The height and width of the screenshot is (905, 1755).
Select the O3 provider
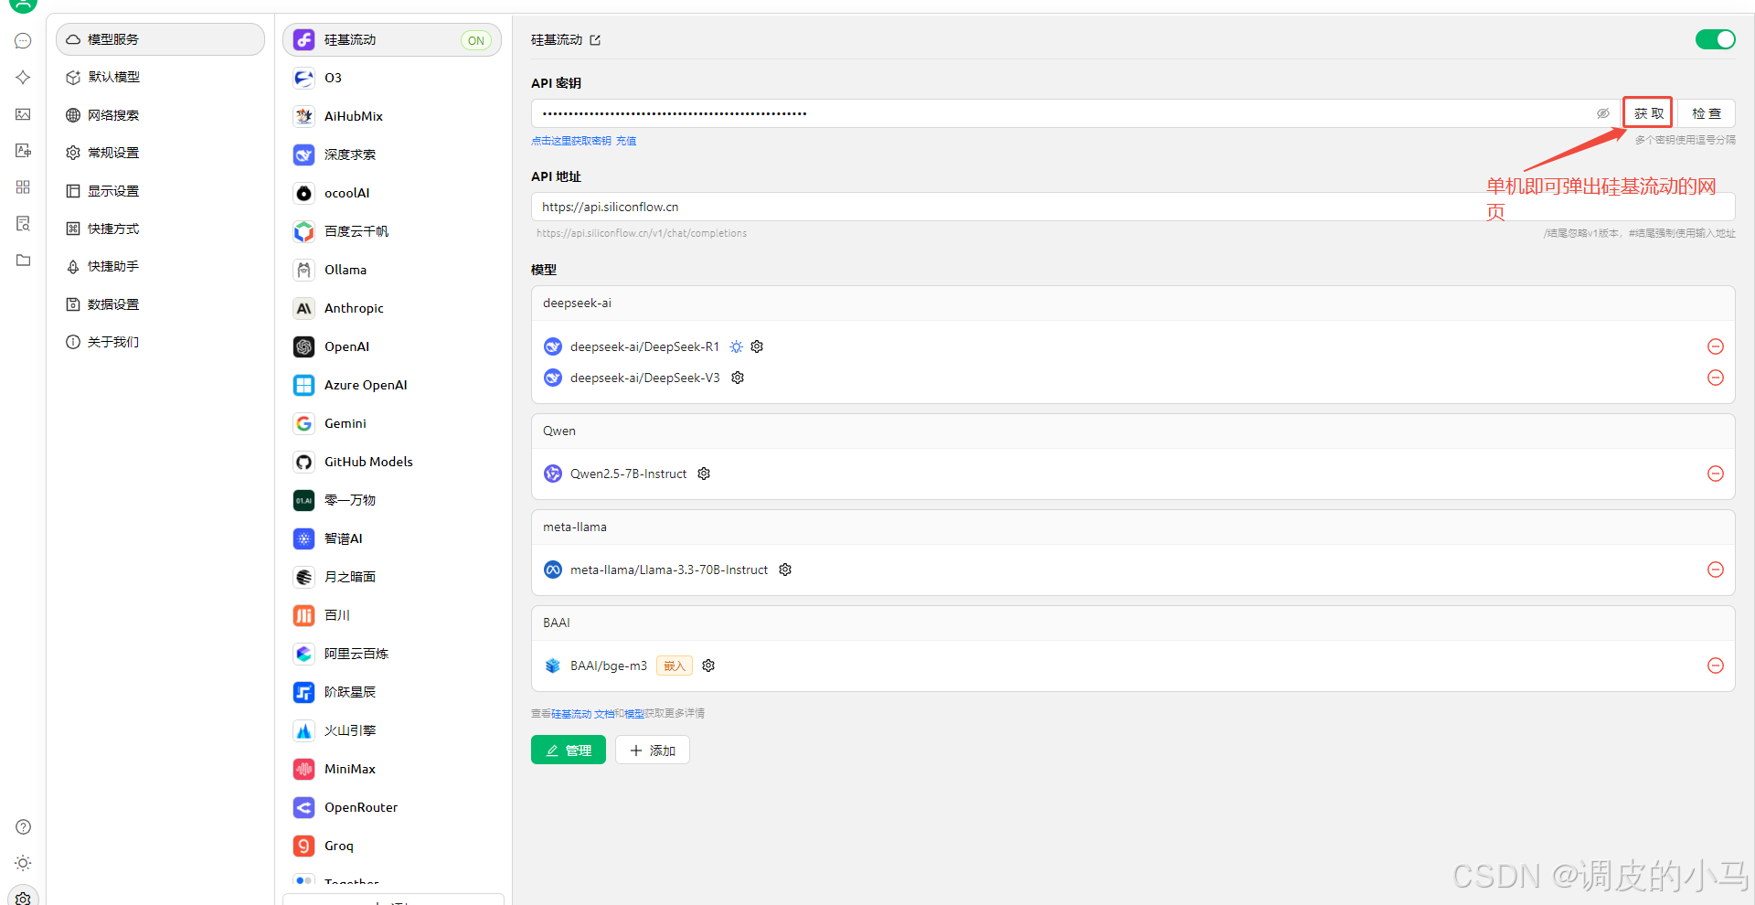tap(392, 78)
